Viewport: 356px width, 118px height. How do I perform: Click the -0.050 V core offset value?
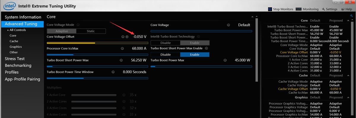pos(139,37)
